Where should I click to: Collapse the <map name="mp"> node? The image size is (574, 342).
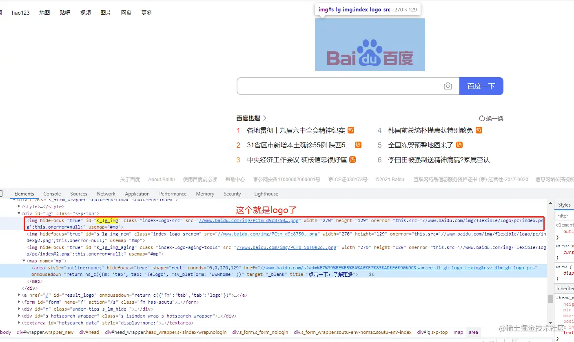click(x=24, y=261)
